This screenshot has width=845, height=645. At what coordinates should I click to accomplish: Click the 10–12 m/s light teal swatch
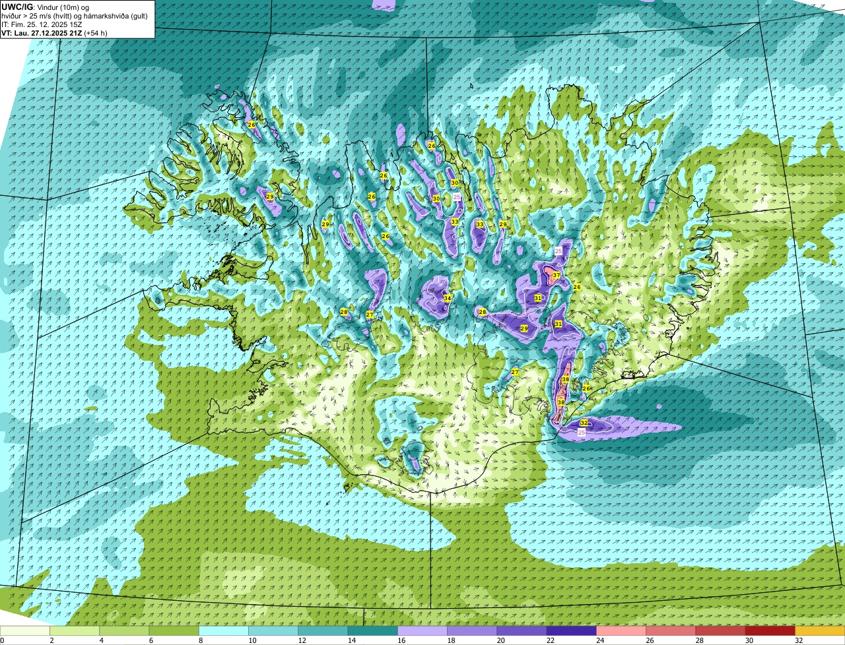[273, 630]
